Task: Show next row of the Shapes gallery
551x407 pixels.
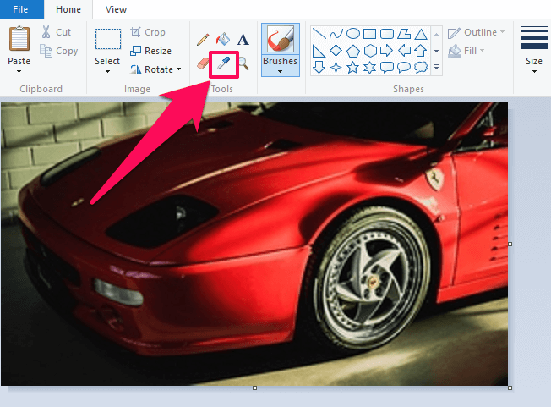Action: [436, 51]
